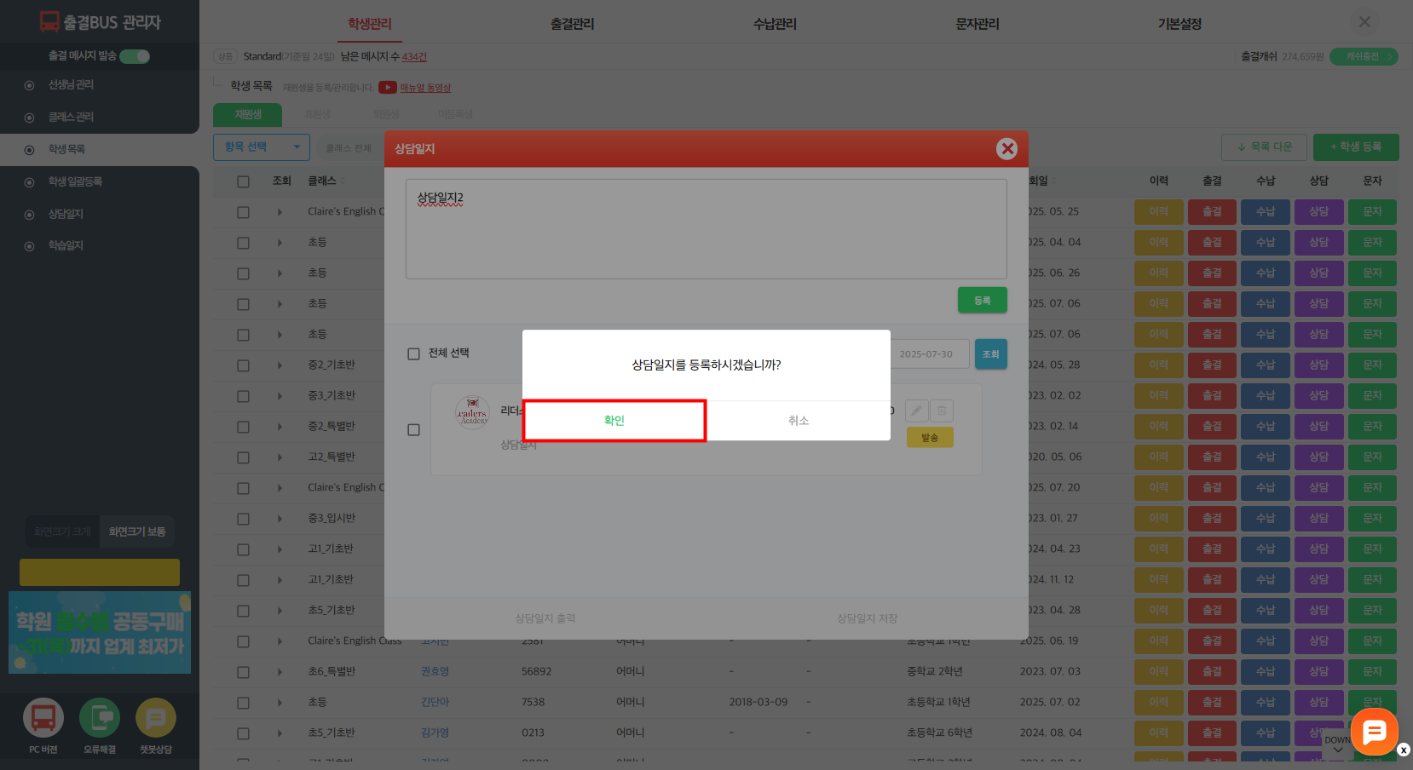Click the pencil edit icon on 상담 entry

coord(916,411)
